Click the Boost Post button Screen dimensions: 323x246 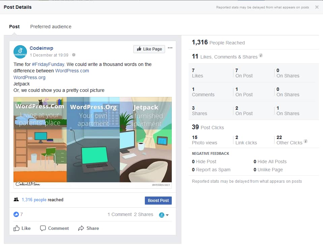[x=158, y=201]
